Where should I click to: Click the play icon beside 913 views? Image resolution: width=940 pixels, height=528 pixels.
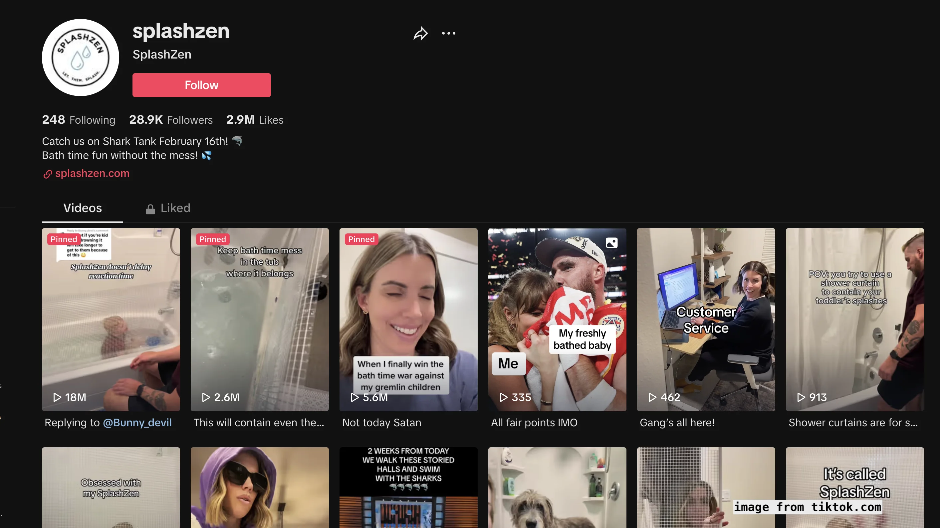[x=801, y=397]
